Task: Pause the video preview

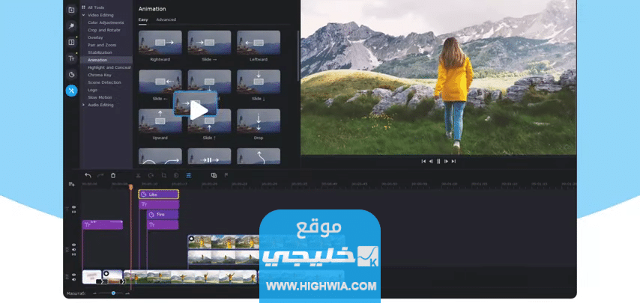Action: click(x=438, y=162)
